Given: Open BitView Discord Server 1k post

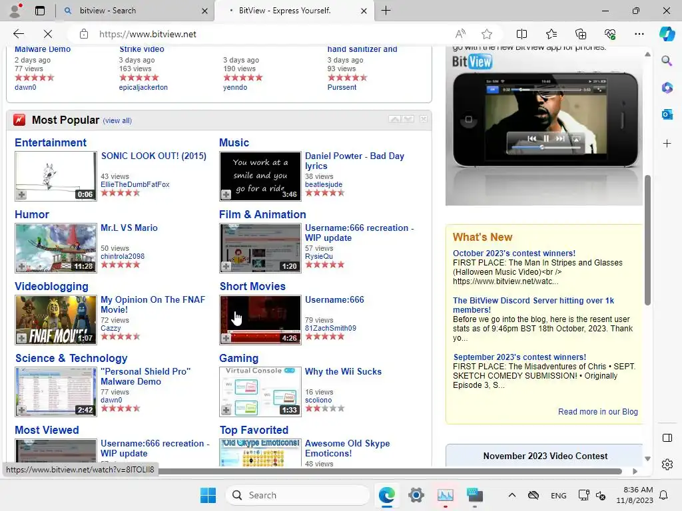Looking at the screenshot, I should (533, 305).
